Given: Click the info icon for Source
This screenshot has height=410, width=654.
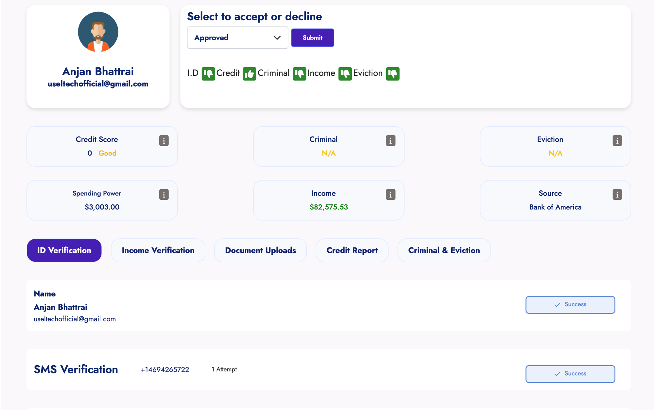Looking at the screenshot, I should point(617,195).
